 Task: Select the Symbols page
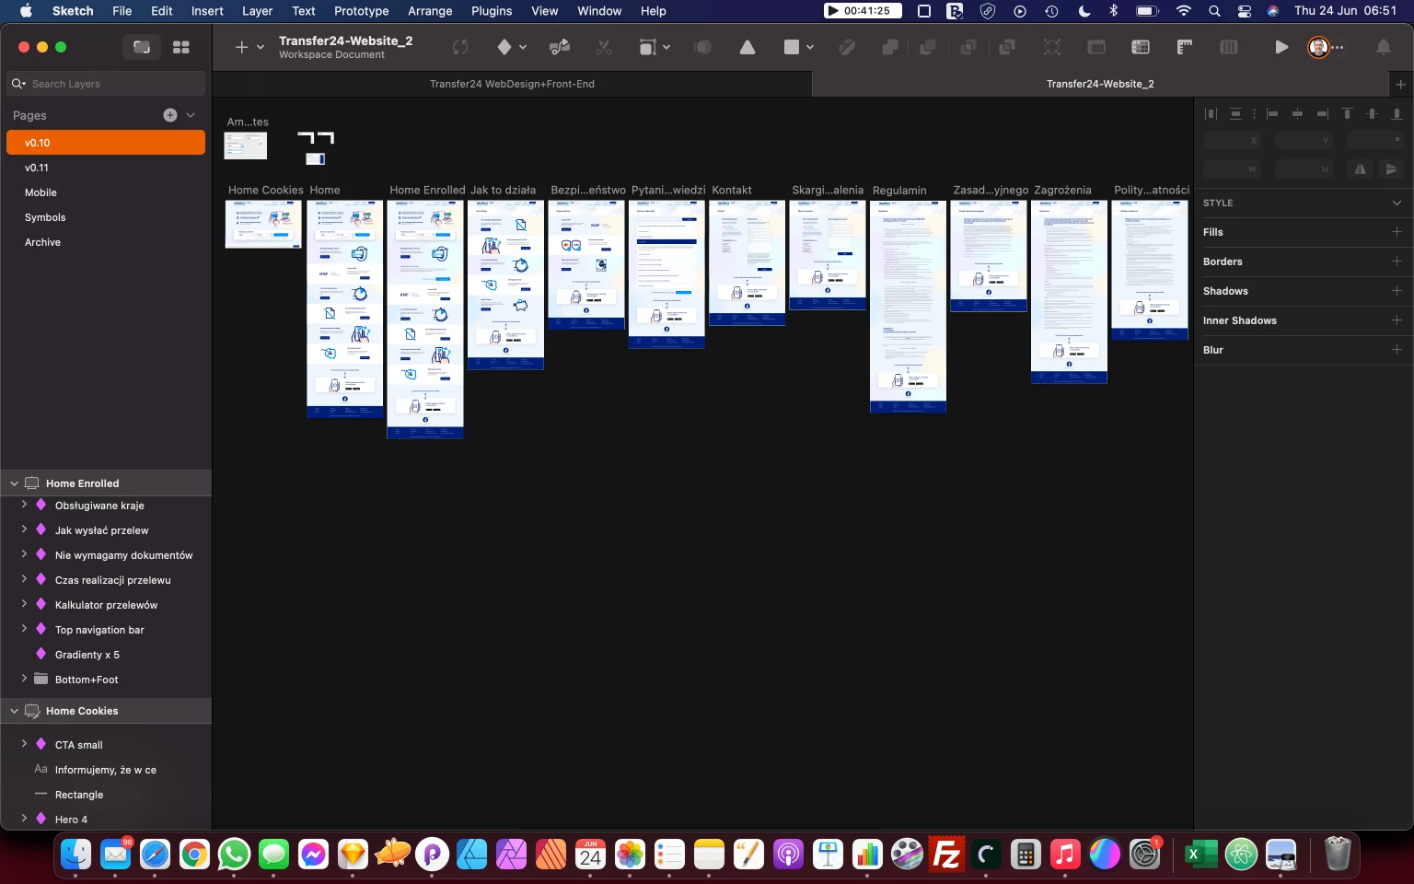tap(45, 217)
